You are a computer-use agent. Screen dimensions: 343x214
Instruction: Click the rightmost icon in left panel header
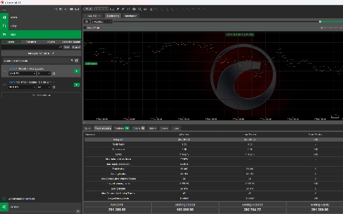click(x=77, y=9)
